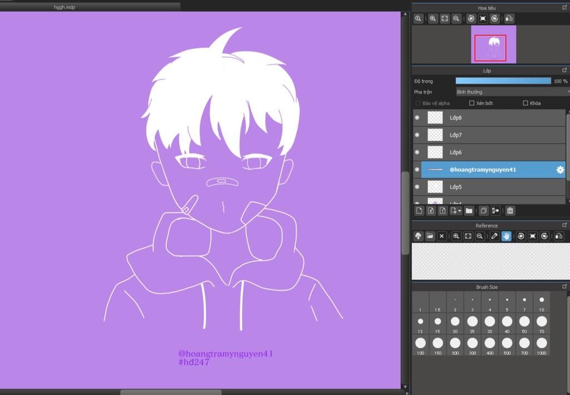Viewport: 570px width, 395px height.
Task: Choose brush size 400
Action: click(x=490, y=345)
